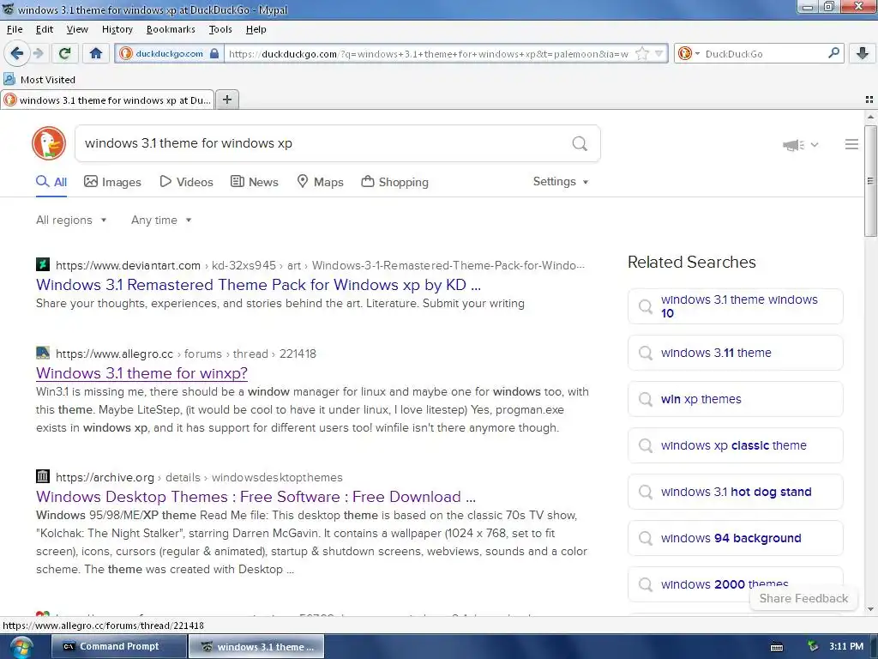
Task: Bookmark this page with the star
Action: click(642, 54)
